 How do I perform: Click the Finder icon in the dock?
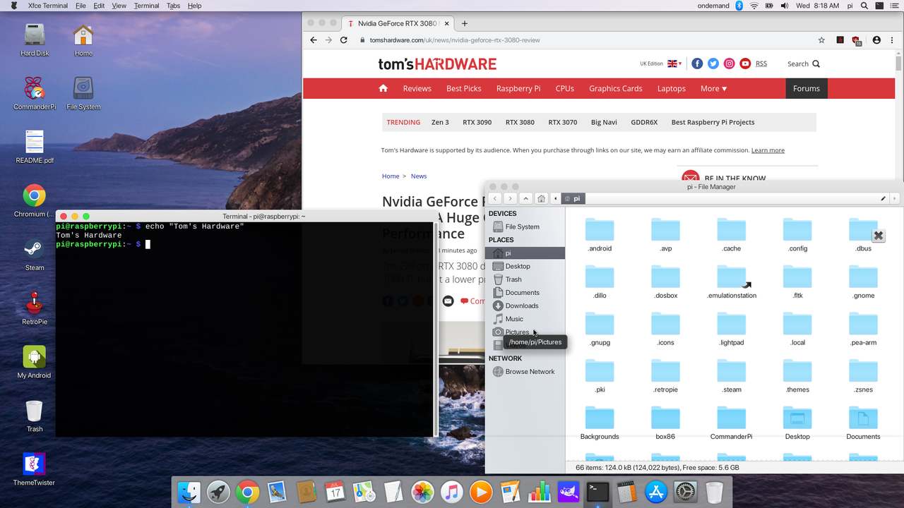pos(189,492)
